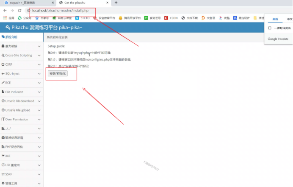
Task: Click the 第1步 inc/config.inc.php instruction line
Action: (89, 59)
